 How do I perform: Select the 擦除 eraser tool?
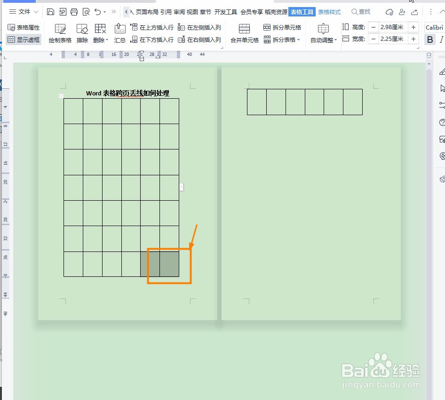pos(82,33)
